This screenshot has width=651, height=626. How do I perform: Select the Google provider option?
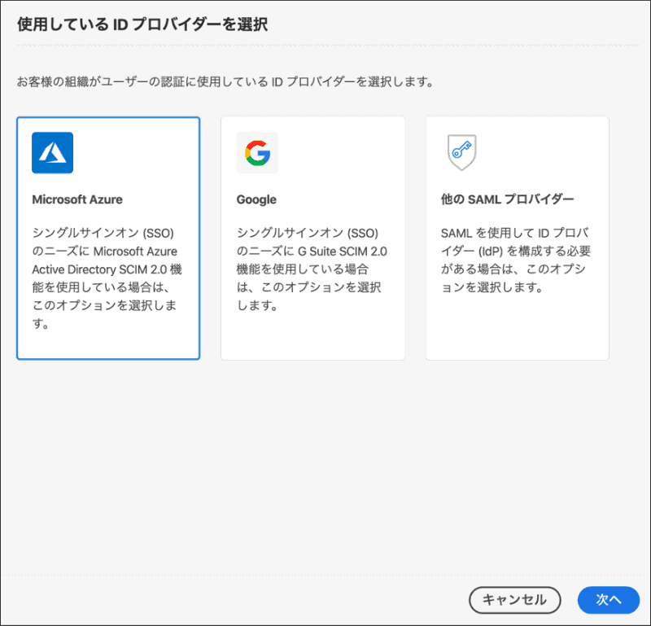point(312,238)
